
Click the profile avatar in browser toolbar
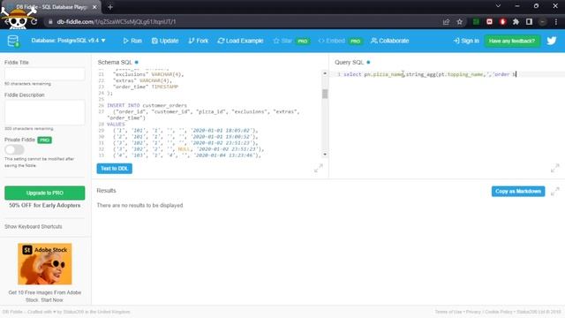pyautogui.click(x=542, y=21)
